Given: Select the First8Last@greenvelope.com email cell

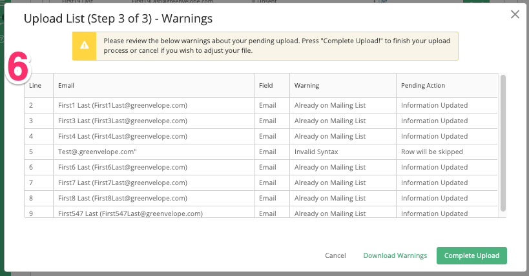Looking at the screenshot, I should (154, 199).
